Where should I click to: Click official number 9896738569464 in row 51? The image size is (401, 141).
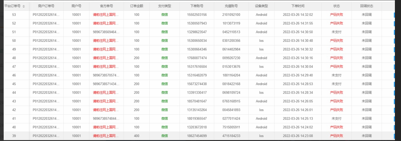click(106, 32)
